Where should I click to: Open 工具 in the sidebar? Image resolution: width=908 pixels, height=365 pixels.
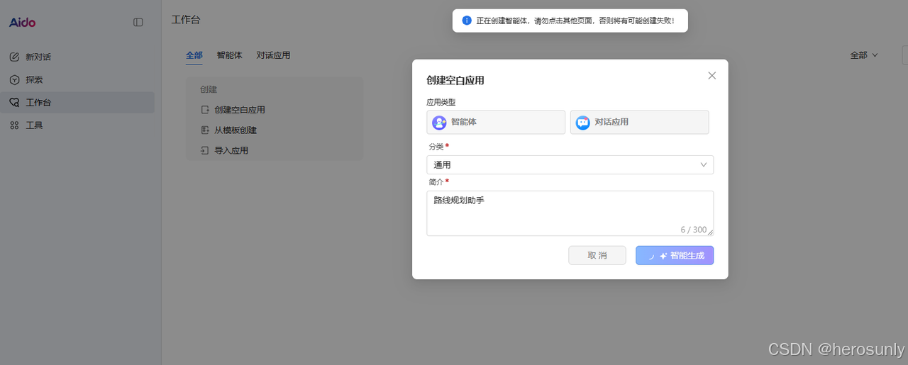(77, 125)
